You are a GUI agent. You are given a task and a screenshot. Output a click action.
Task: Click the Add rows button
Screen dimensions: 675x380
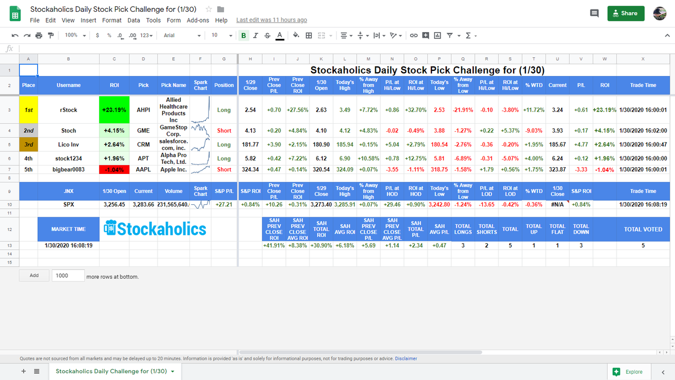point(34,276)
